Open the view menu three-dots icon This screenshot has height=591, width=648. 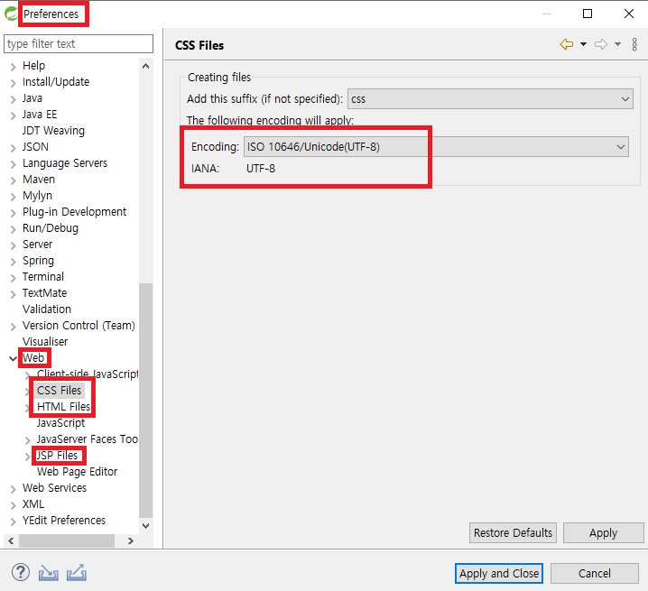(634, 44)
